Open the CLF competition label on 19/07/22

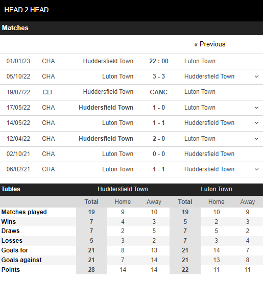click(49, 92)
